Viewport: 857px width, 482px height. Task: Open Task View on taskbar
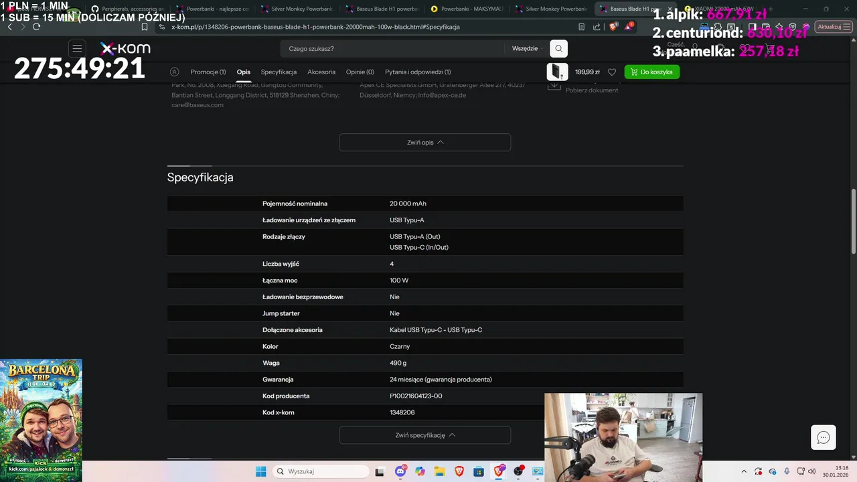point(380,471)
